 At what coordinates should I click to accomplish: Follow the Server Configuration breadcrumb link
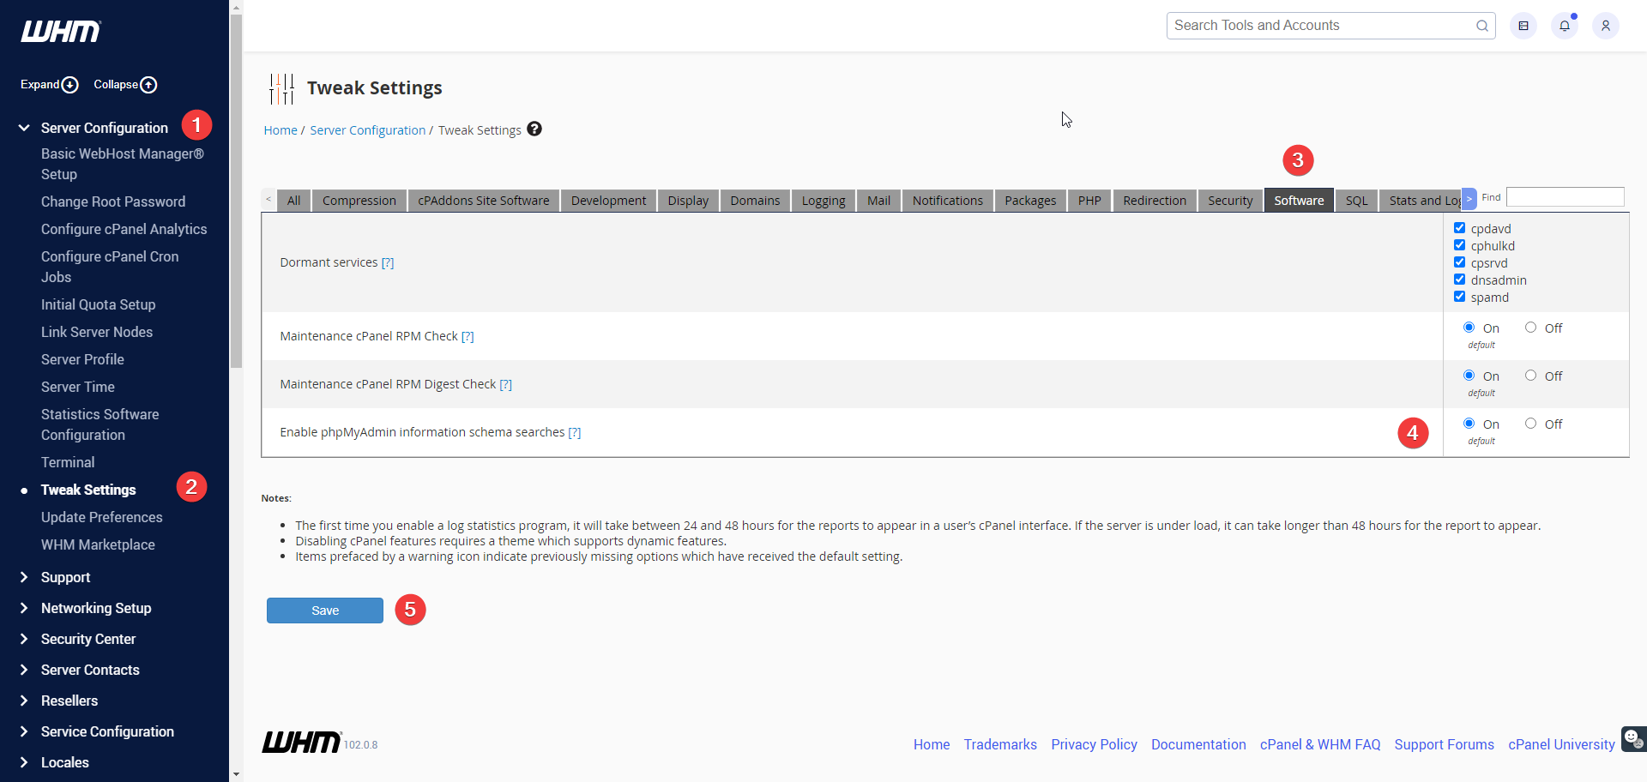click(x=368, y=130)
